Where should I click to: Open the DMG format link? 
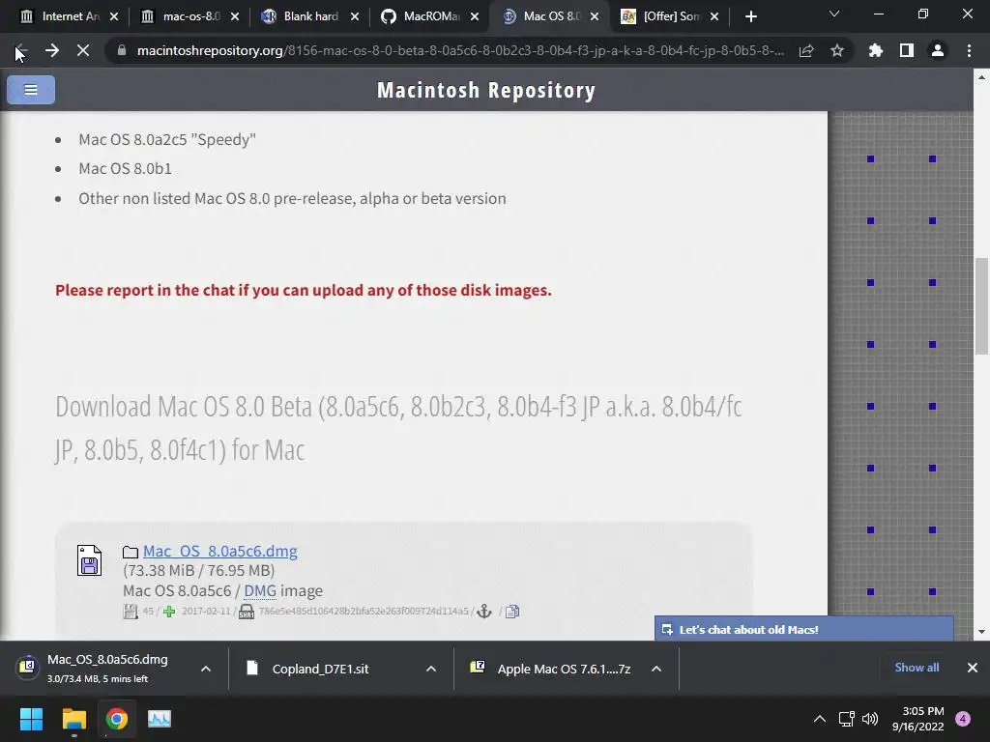(259, 591)
